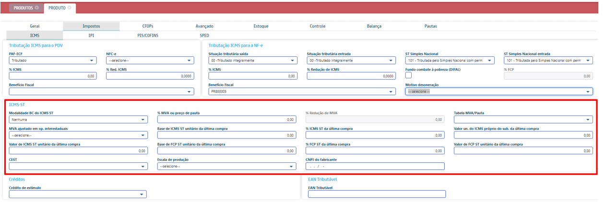Click Base de ICMS ST unitário field
The height and width of the screenshot is (202, 605).
coord(226,135)
